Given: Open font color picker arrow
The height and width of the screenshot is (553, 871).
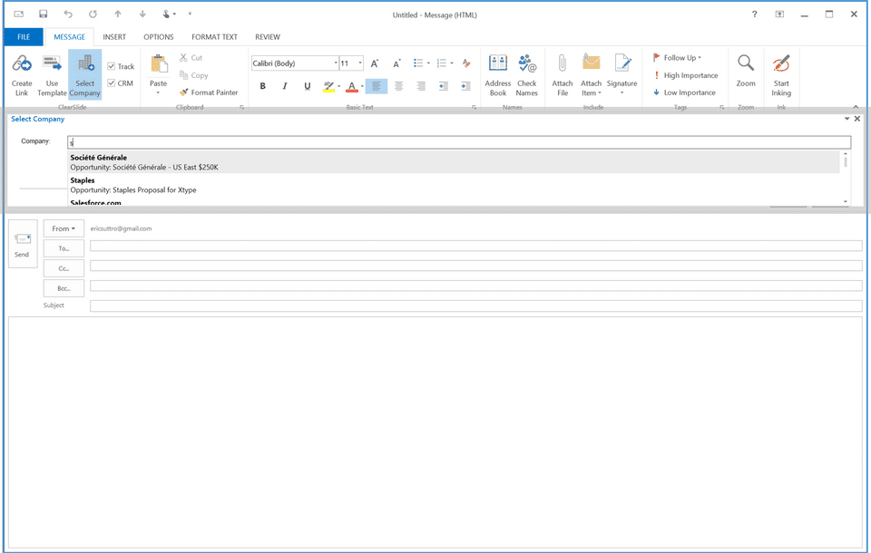Looking at the screenshot, I should (x=362, y=86).
